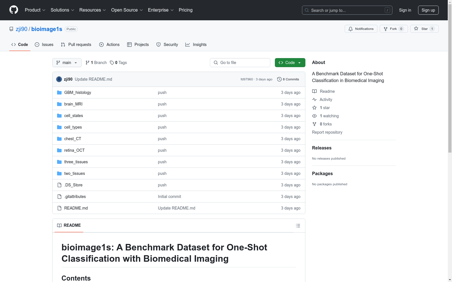The image size is (452, 282).
Task: Click the cell_types folder icon
Action: pyautogui.click(x=59, y=127)
